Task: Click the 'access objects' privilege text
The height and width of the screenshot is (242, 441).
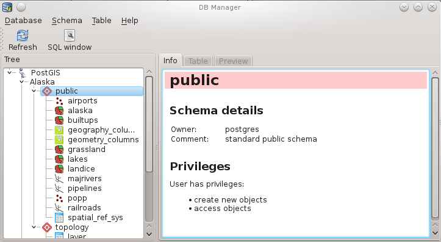Action: click(x=223, y=209)
